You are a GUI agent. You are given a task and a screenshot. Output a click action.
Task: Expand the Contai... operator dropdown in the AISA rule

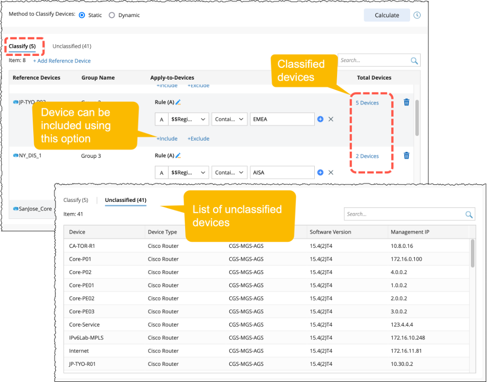(x=230, y=173)
